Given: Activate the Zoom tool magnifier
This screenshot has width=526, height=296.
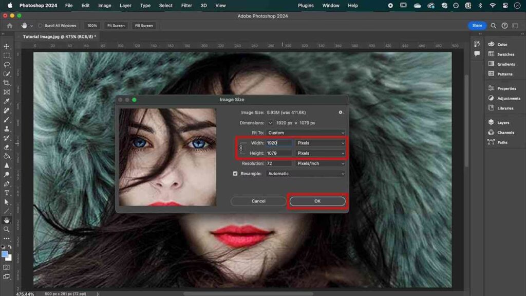Looking at the screenshot, I should coord(7,229).
